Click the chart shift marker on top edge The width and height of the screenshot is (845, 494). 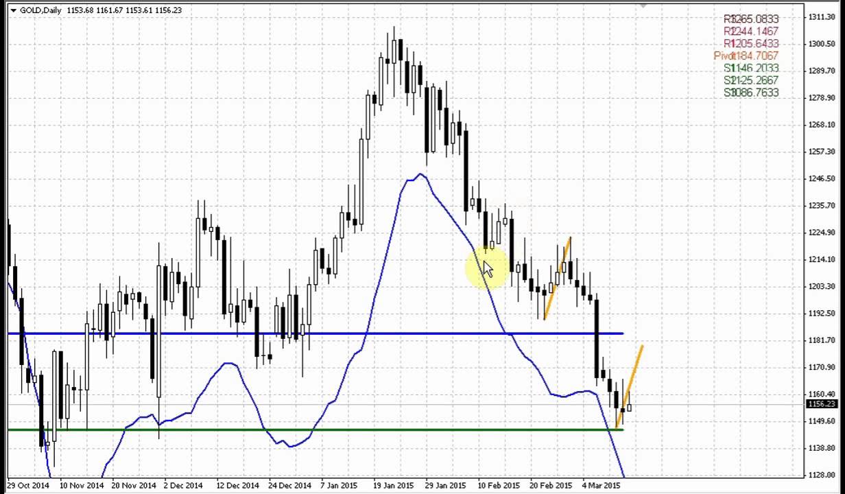point(643,6)
